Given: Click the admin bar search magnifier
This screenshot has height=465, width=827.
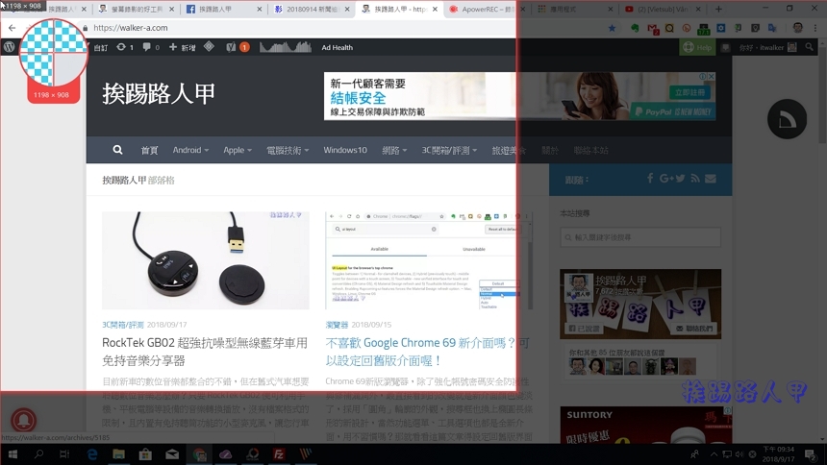Looking at the screenshot, I should point(809,47).
